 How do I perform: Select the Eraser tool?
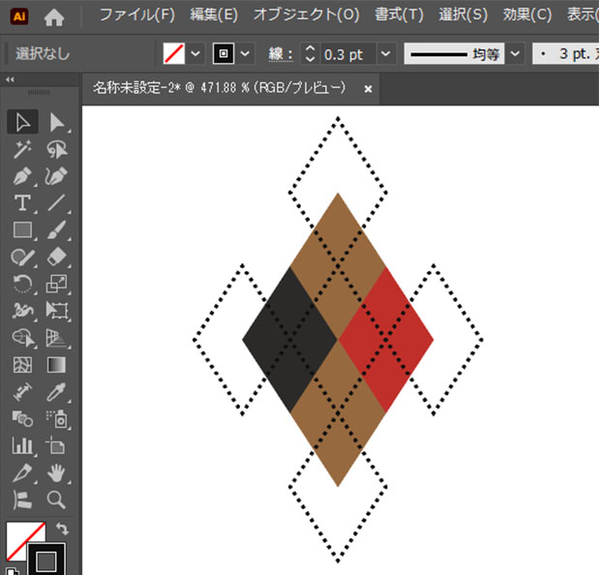(57, 257)
